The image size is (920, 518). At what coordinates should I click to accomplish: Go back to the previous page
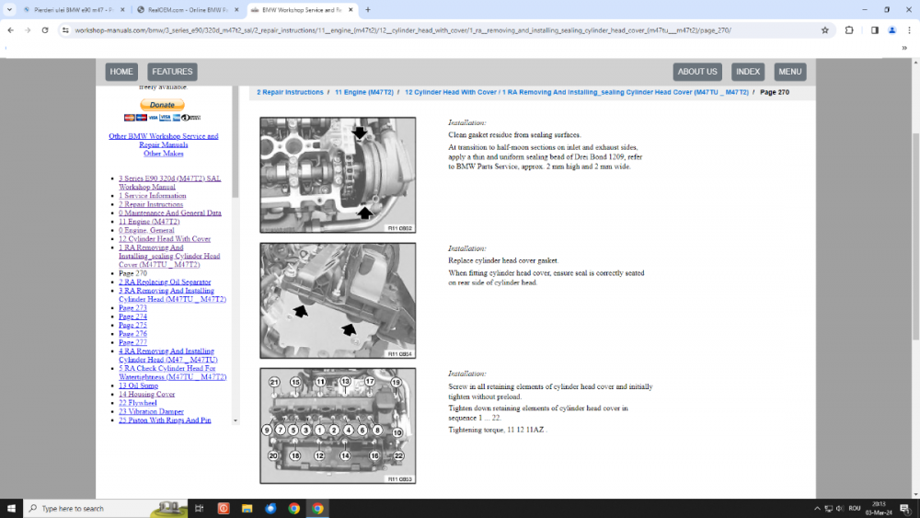click(10, 30)
